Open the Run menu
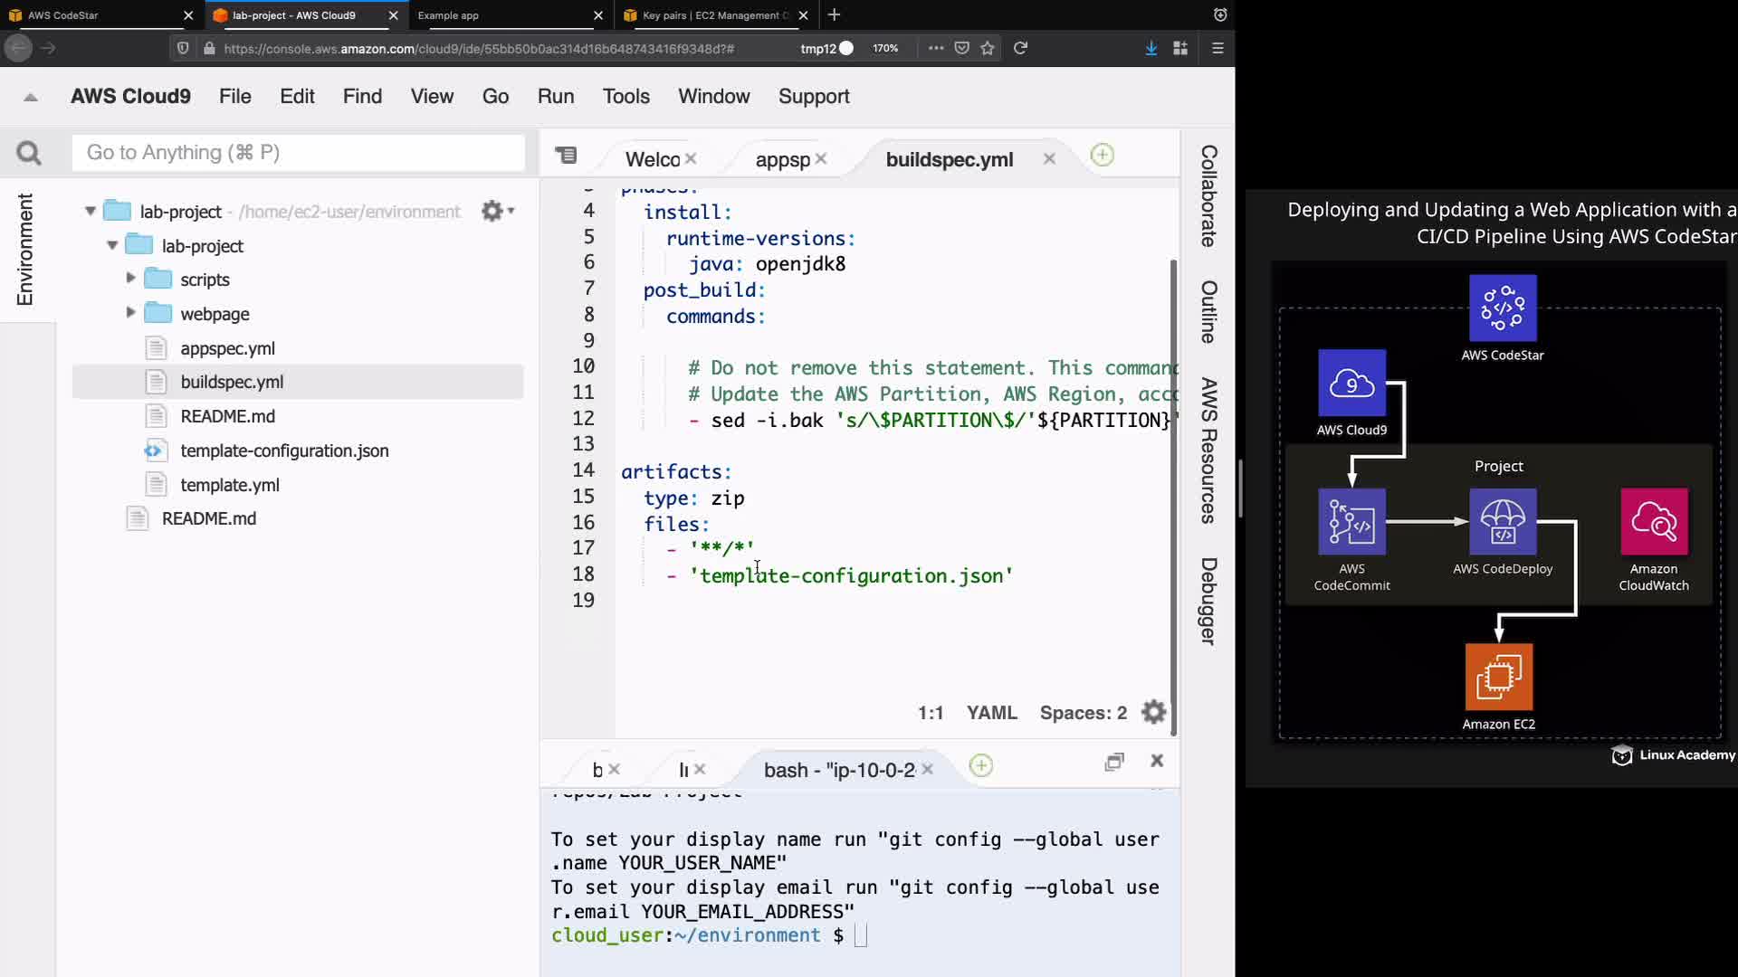1738x977 pixels. (x=555, y=97)
